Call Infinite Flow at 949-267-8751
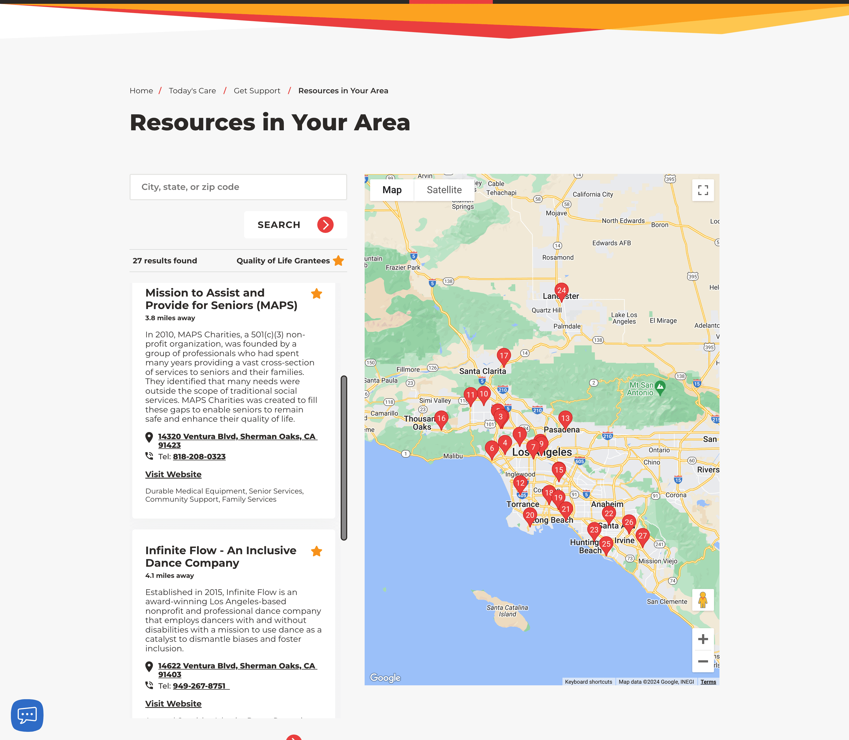Screen dimensions: 849x740 (201, 686)
